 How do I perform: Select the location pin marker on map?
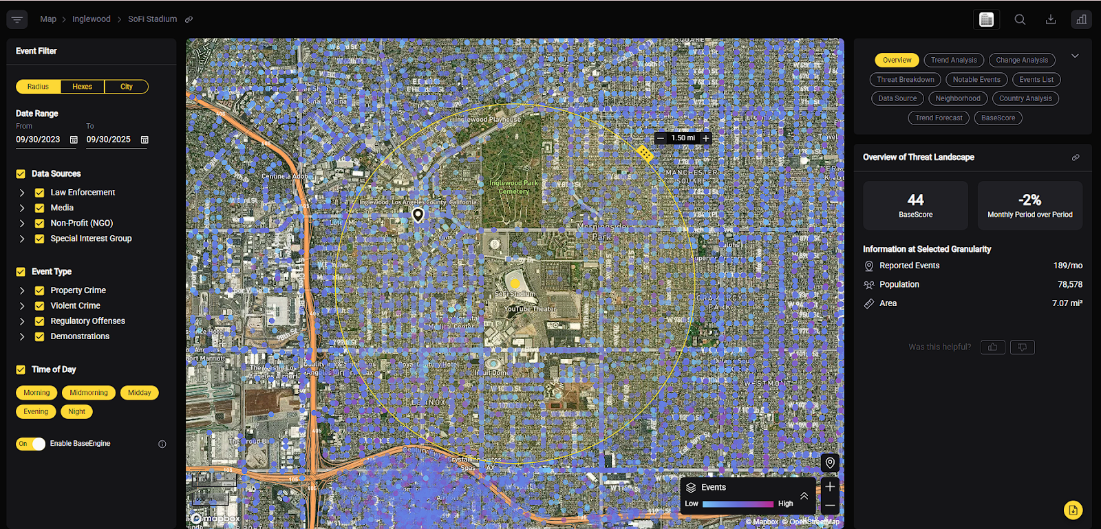pyautogui.click(x=418, y=215)
